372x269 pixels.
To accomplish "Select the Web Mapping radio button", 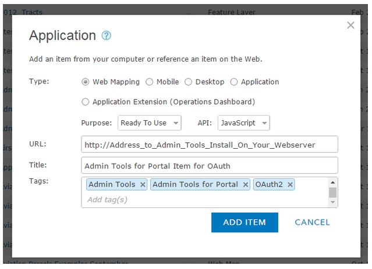I will (86, 82).
